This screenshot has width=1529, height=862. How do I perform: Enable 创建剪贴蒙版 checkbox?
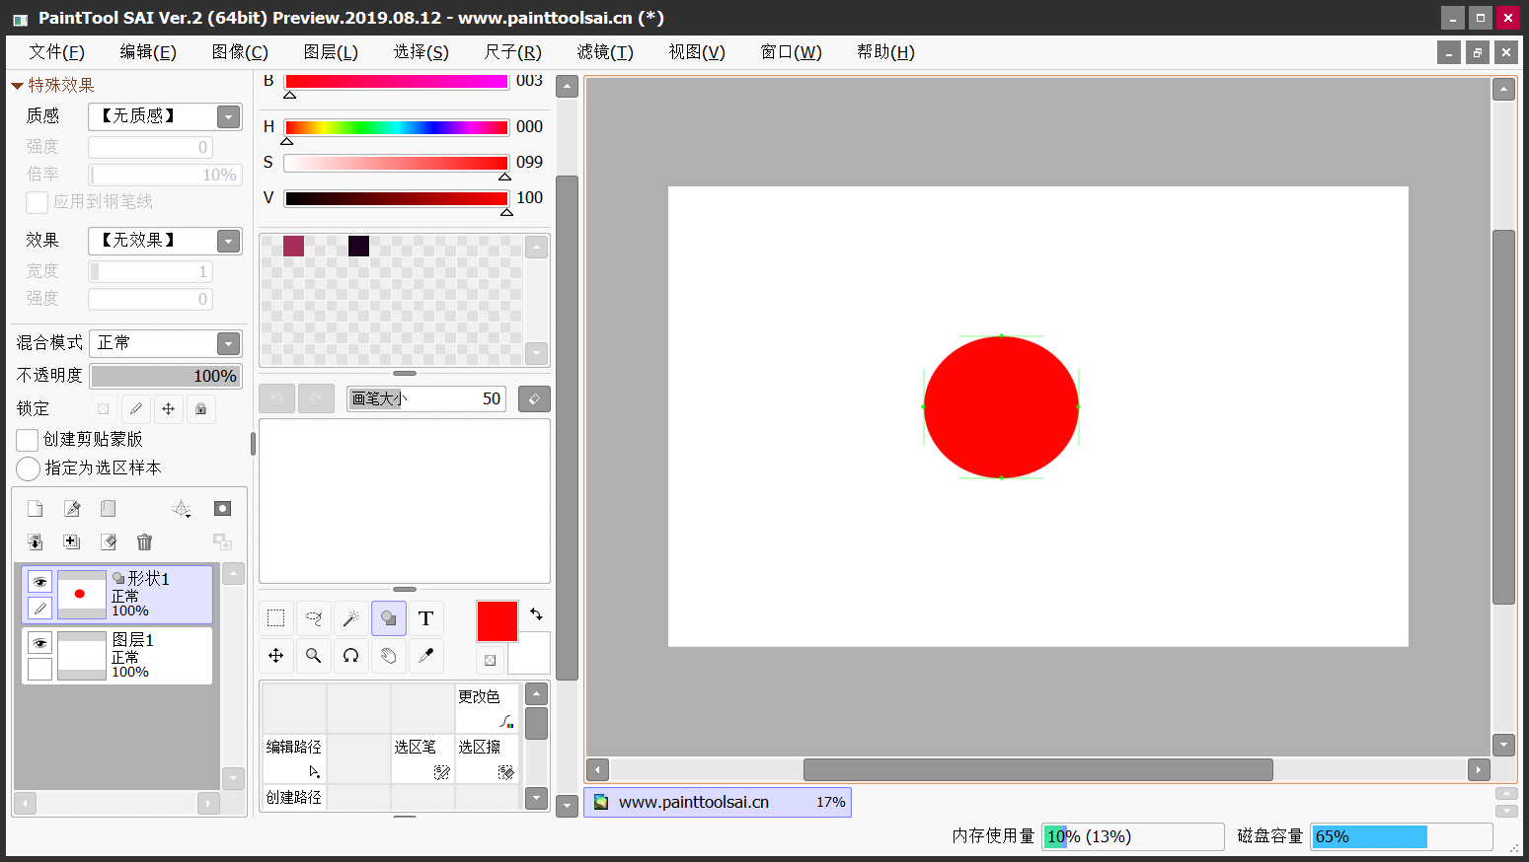pos(28,440)
